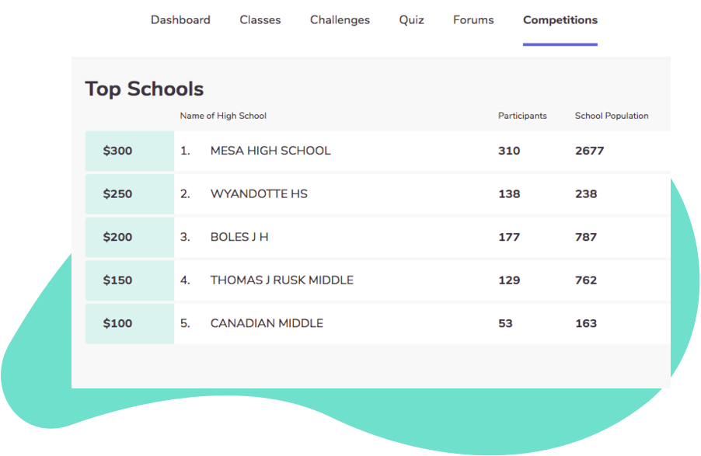Select the $200 prize badge
Viewport: 701px width, 456px height.
[118, 237]
